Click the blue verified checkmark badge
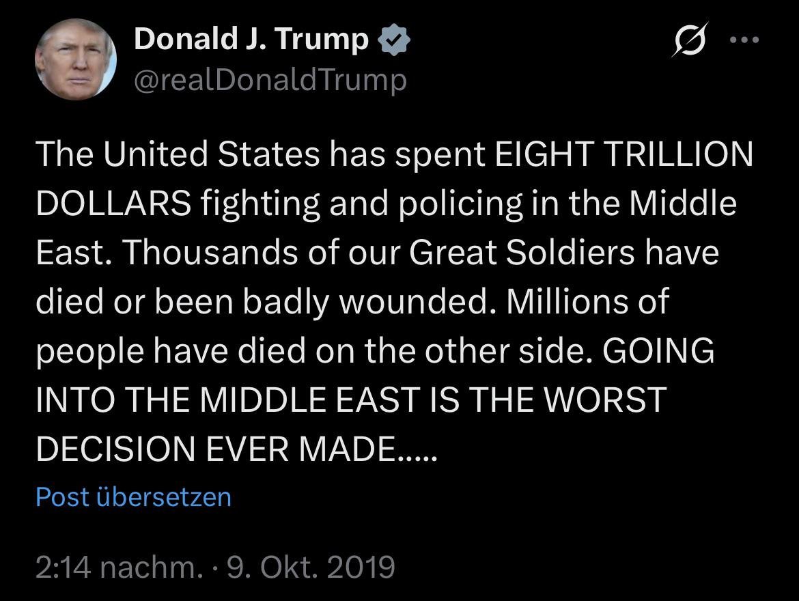This screenshot has width=799, height=601. [x=395, y=40]
